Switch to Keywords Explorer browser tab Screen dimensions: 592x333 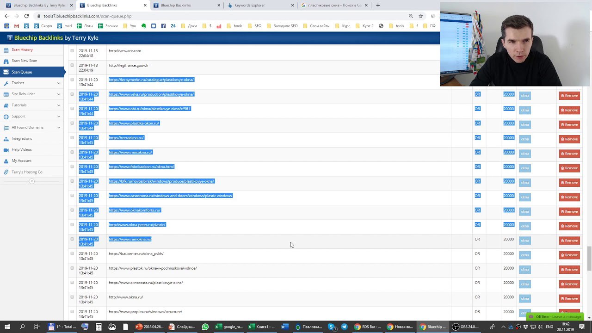(x=261, y=5)
